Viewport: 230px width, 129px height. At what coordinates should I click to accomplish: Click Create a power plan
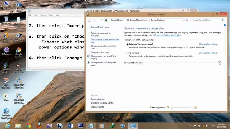(100, 52)
